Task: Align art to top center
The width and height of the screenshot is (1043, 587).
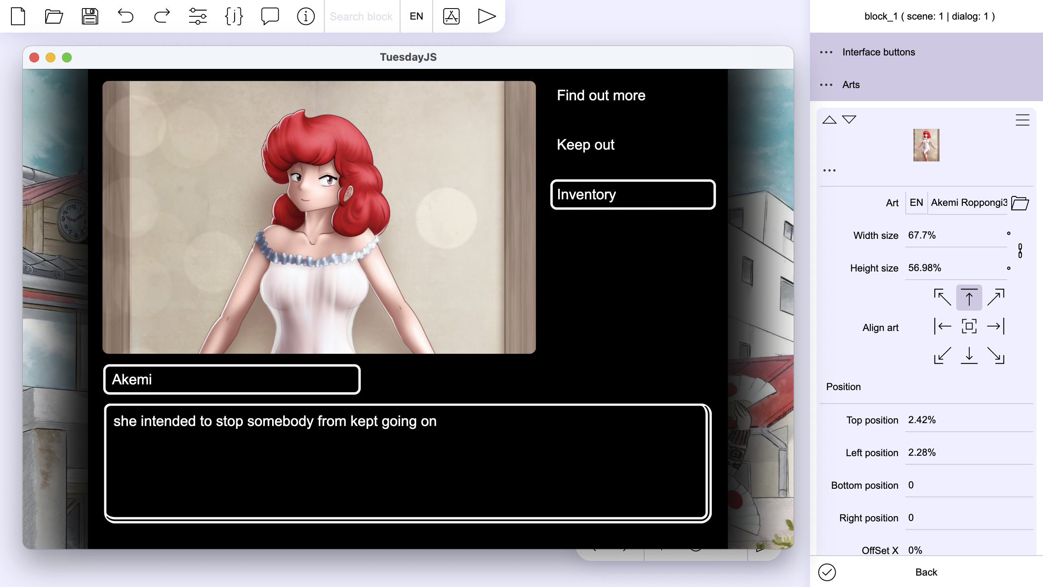Action: (x=969, y=297)
